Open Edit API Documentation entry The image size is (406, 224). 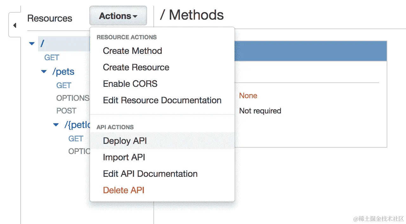coord(150,174)
